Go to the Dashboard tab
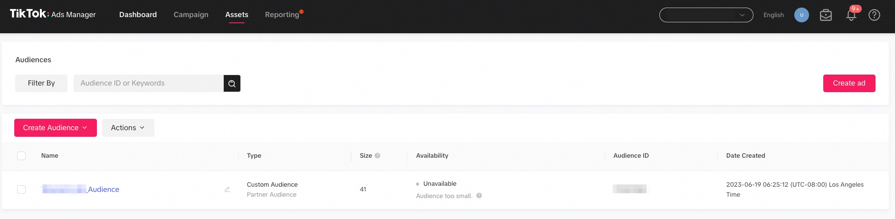This screenshot has width=895, height=219. (x=138, y=15)
